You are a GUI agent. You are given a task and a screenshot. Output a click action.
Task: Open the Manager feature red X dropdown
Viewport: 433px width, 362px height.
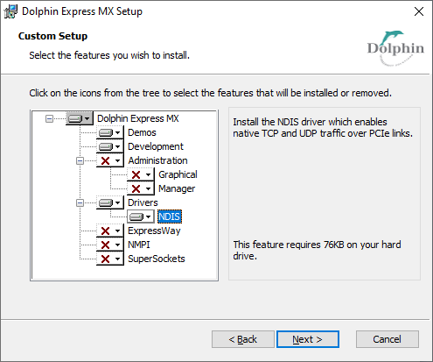coord(141,188)
